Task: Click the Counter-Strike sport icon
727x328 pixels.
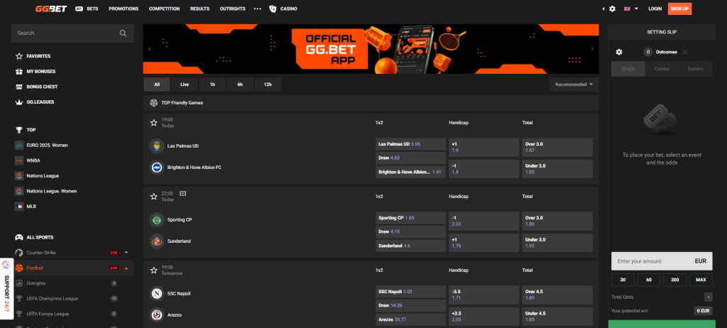Action: [19, 253]
